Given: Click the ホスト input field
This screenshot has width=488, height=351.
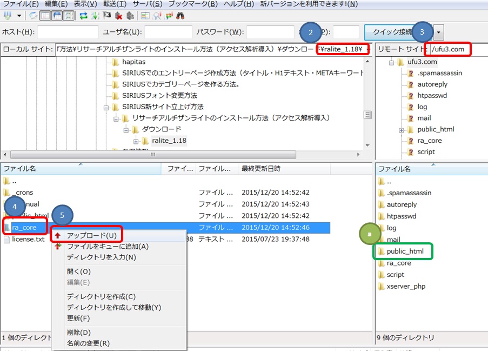Looking at the screenshot, I should pyautogui.click(x=68, y=32).
